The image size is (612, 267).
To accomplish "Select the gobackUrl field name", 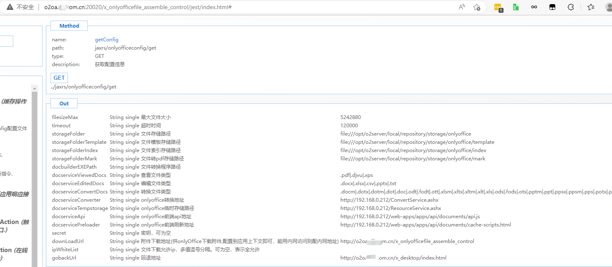I will (x=64, y=258).
